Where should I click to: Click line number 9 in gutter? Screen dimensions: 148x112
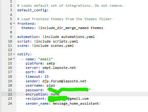point(11,37)
